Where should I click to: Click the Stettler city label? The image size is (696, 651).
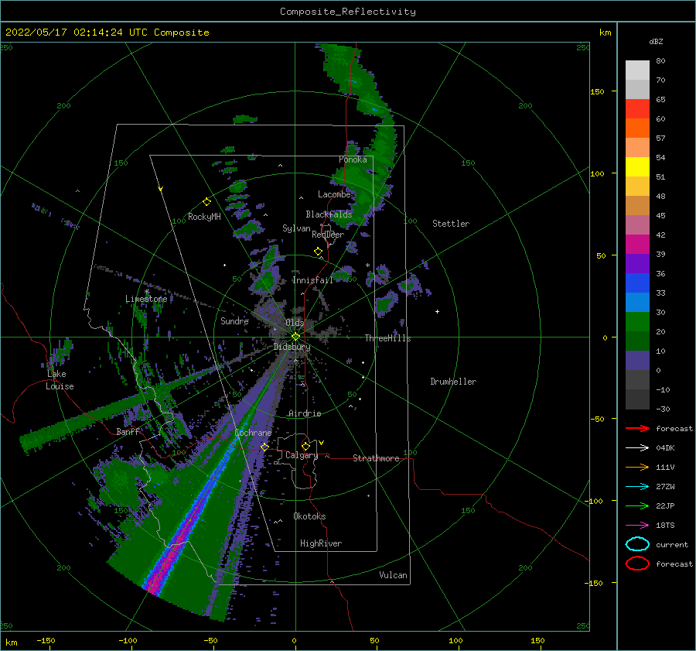451,224
